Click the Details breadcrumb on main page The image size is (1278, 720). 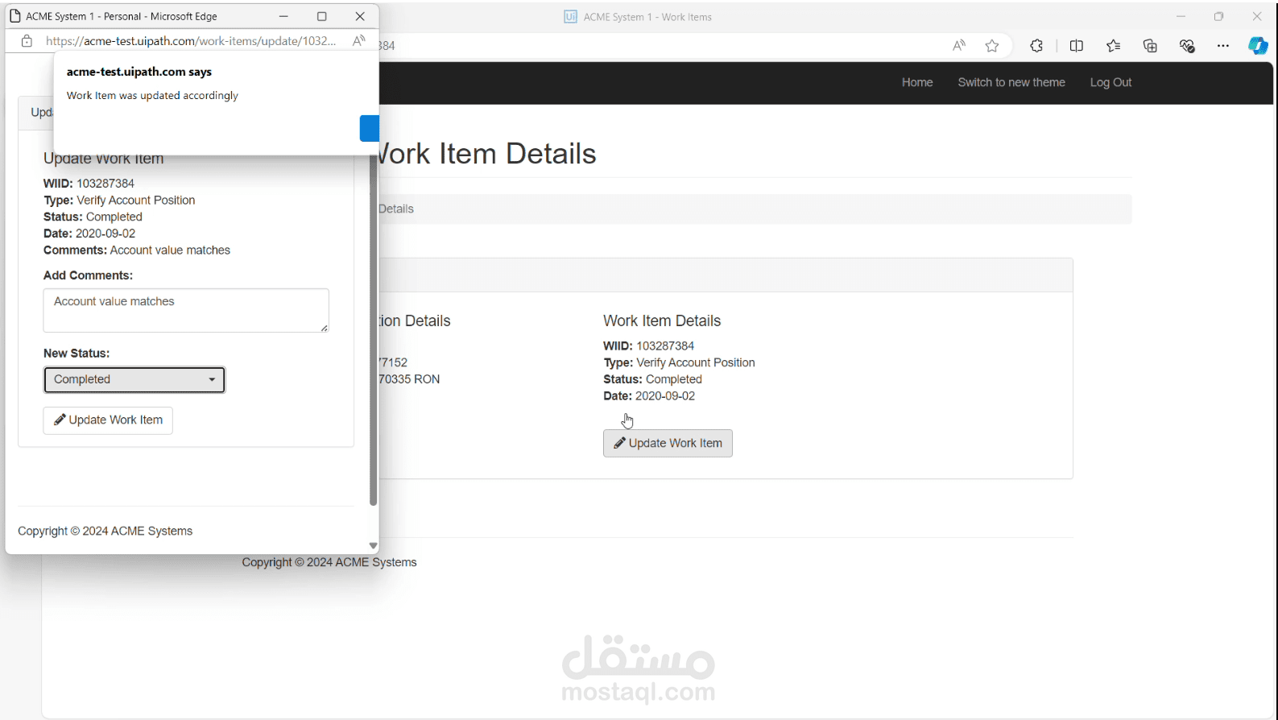[396, 209]
